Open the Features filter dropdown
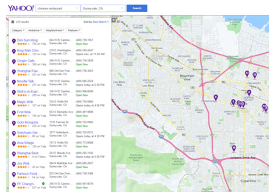 (x=74, y=30)
